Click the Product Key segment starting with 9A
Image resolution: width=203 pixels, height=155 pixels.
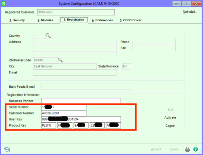click(81, 125)
